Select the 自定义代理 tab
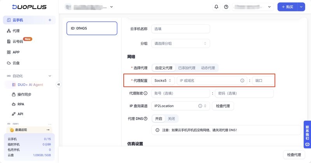 (x=164, y=68)
